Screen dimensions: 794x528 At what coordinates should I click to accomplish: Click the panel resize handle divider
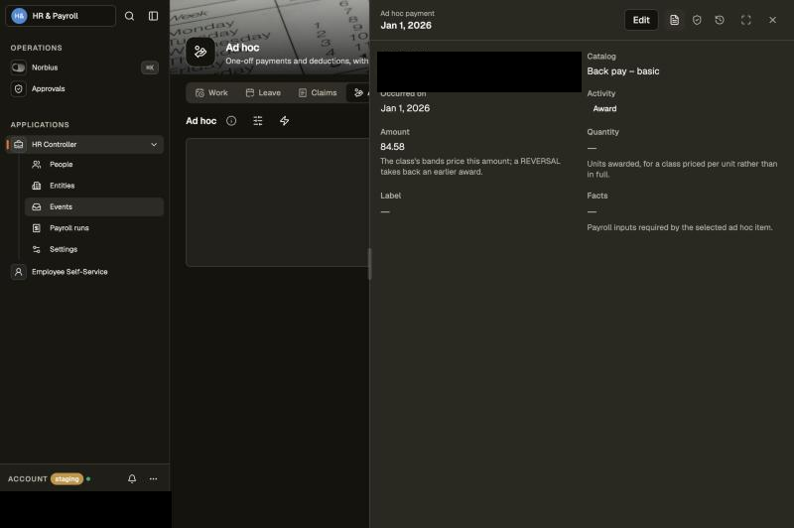tap(369, 264)
